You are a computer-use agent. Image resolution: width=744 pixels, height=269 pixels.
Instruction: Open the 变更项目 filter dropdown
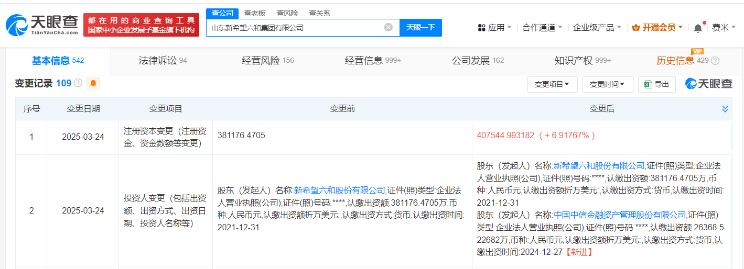[552, 84]
